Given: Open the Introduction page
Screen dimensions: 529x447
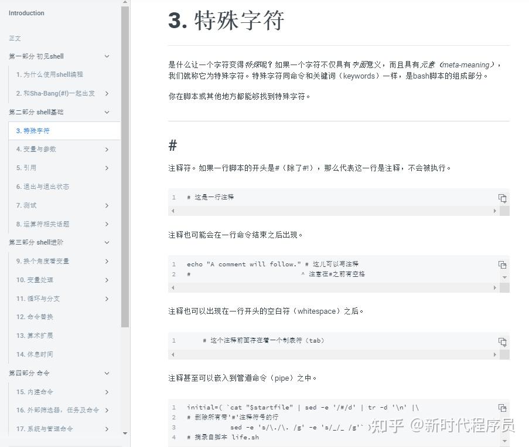Looking at the screenshot, I should pyautogui.click(x=26, y=13).
